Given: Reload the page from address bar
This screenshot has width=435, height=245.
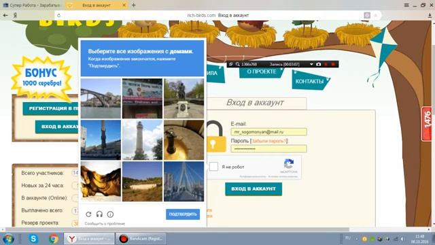Looking at the screenshot, I should [59, 15].
